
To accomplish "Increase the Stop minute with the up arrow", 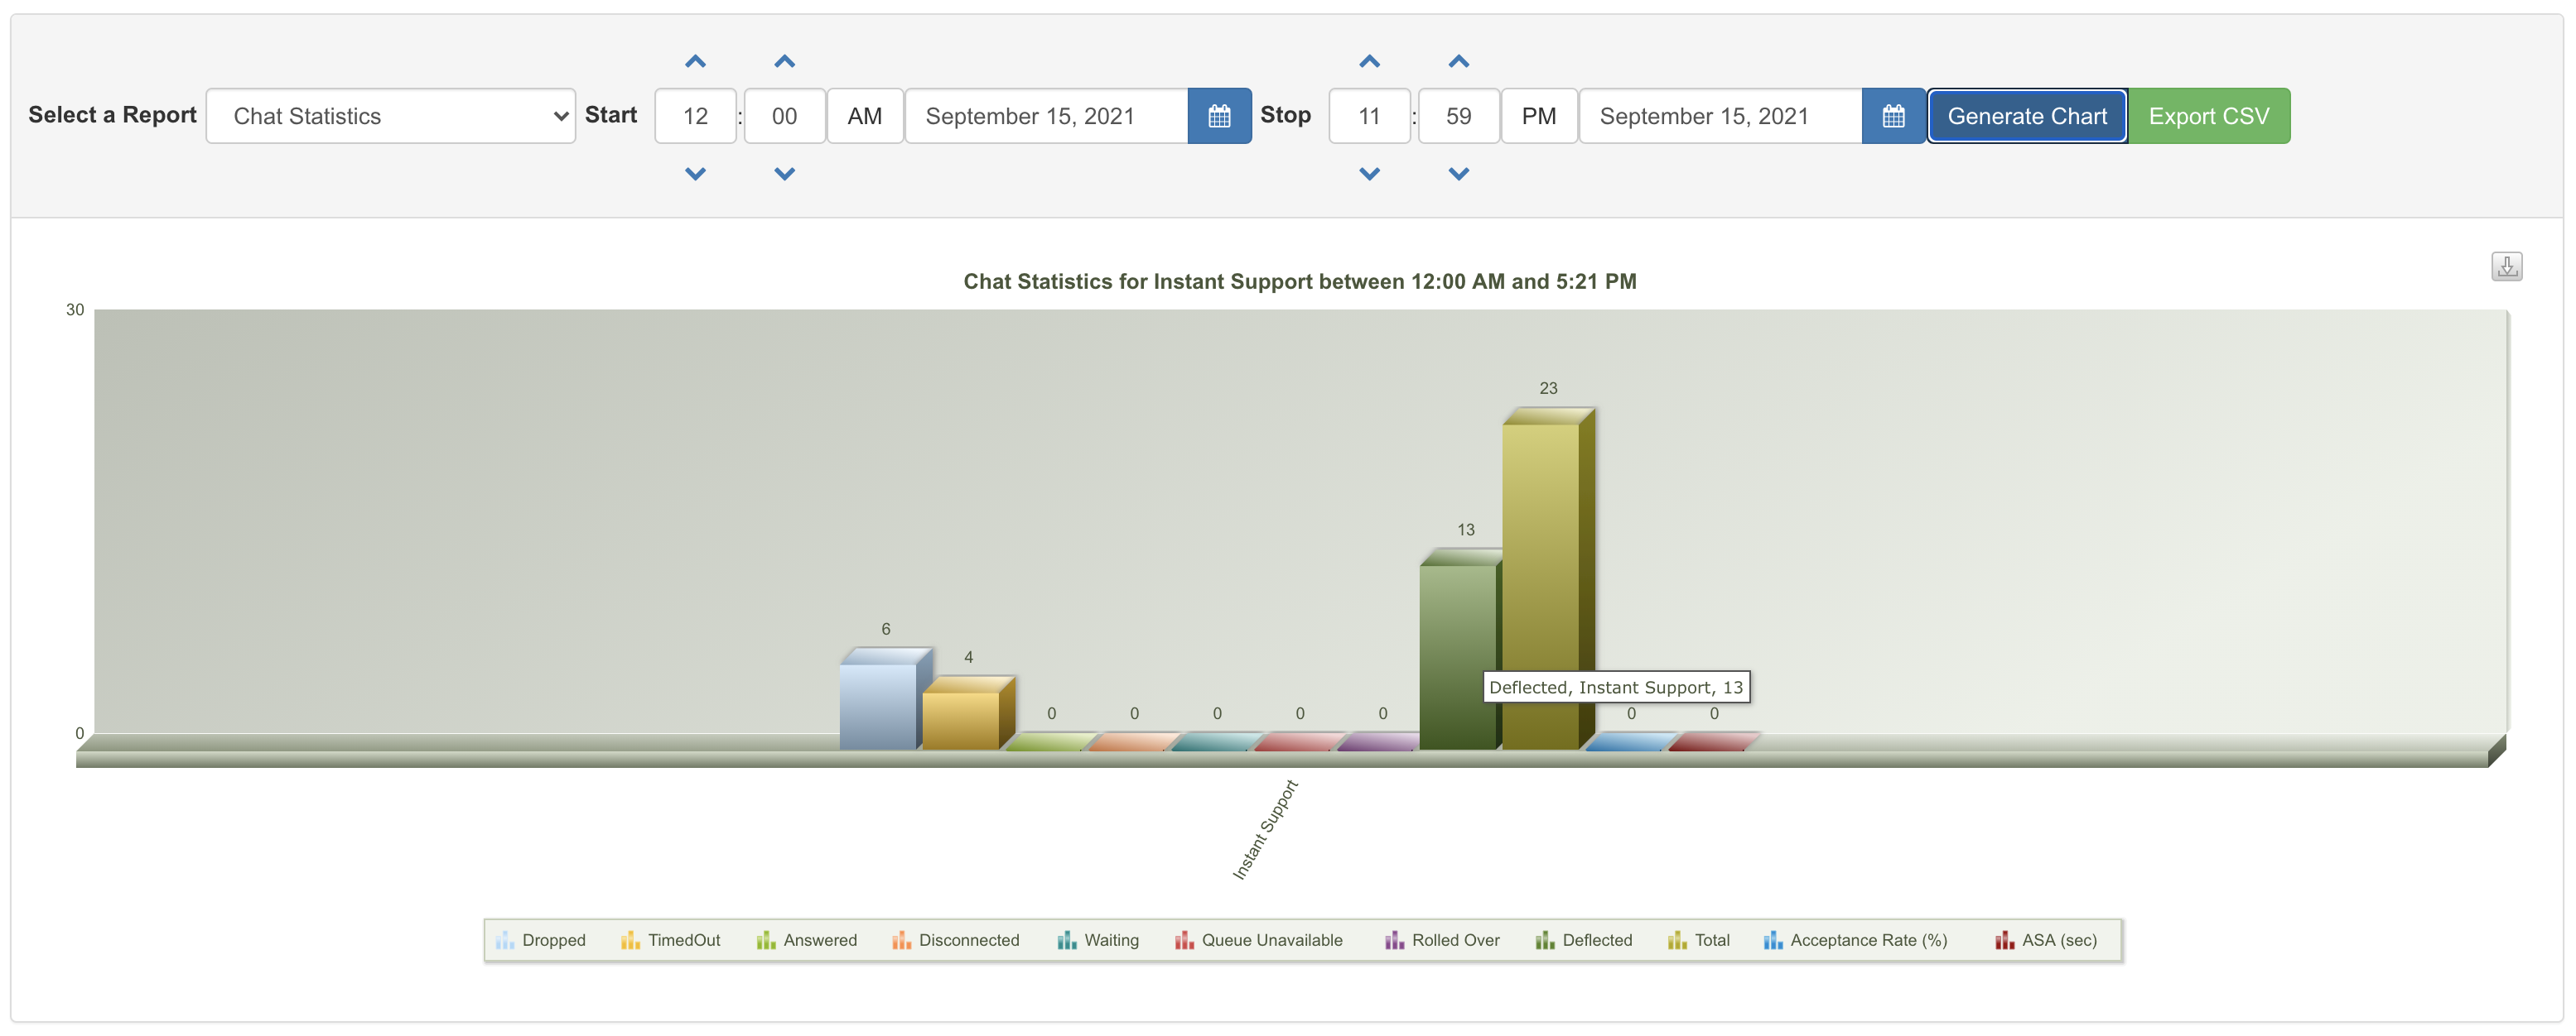I will pyautogui.click(x=1458, y=62).
